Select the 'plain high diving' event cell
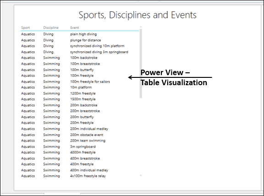The image size is (264, 196). (83, 34)
